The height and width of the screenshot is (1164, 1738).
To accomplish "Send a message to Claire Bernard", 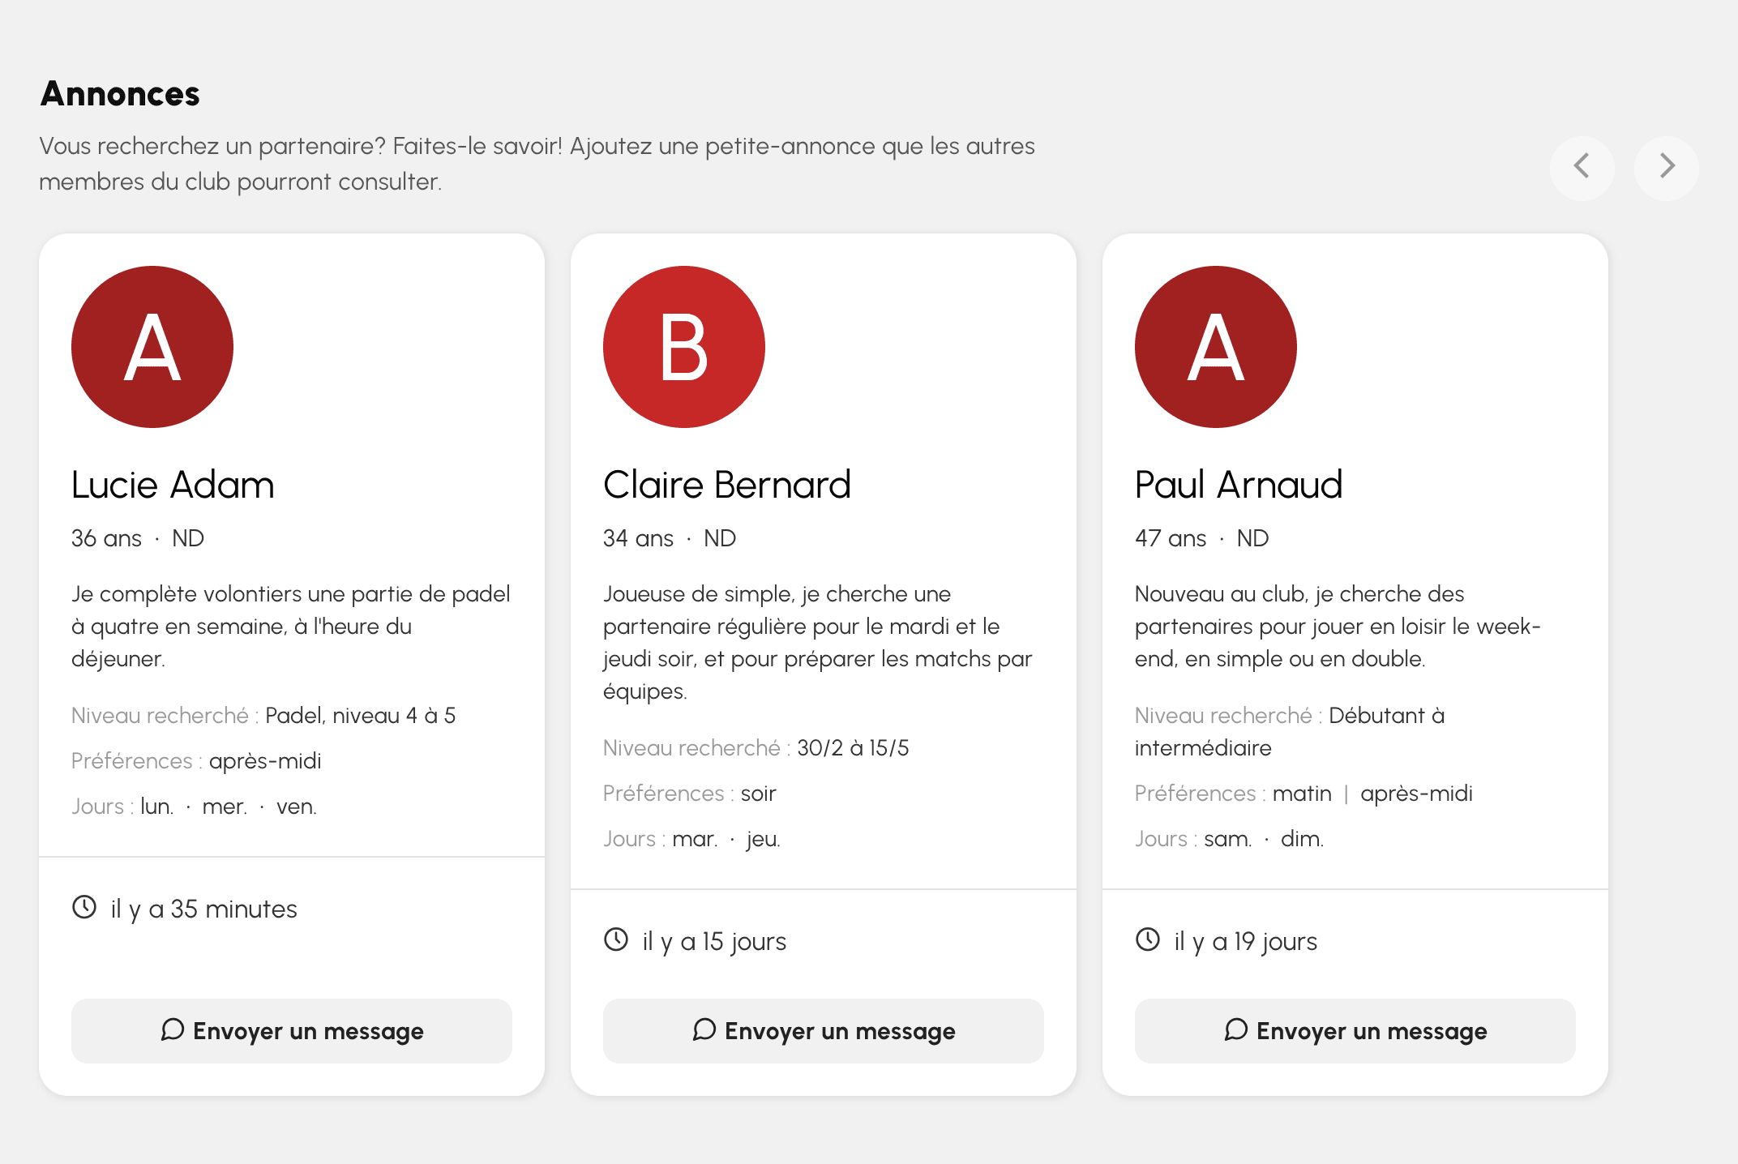I will (824, 1031).
